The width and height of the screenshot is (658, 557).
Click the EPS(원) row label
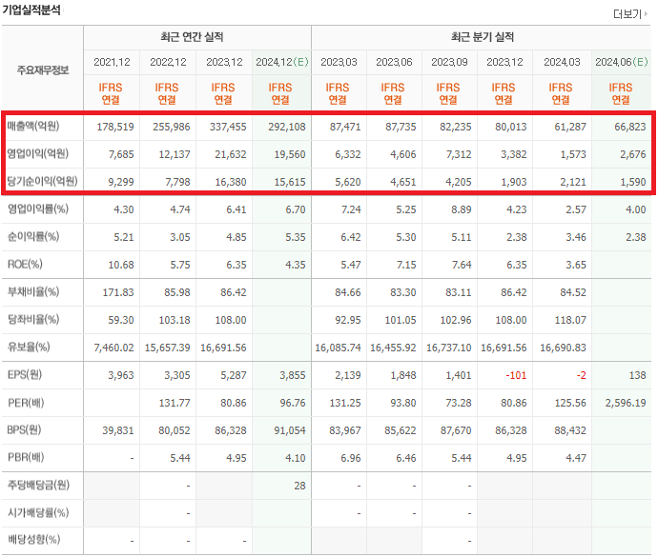tap(25, 375)
